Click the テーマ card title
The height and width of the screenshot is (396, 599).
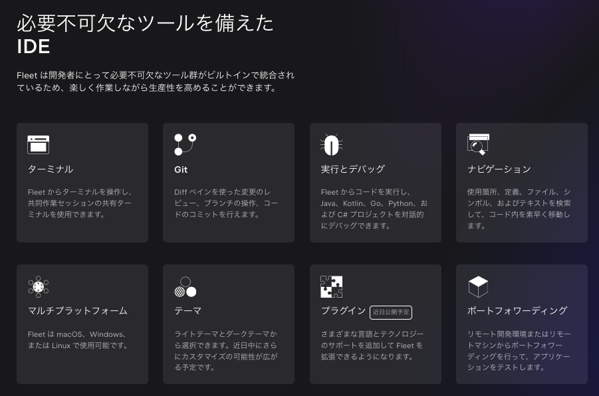[187, 311]
